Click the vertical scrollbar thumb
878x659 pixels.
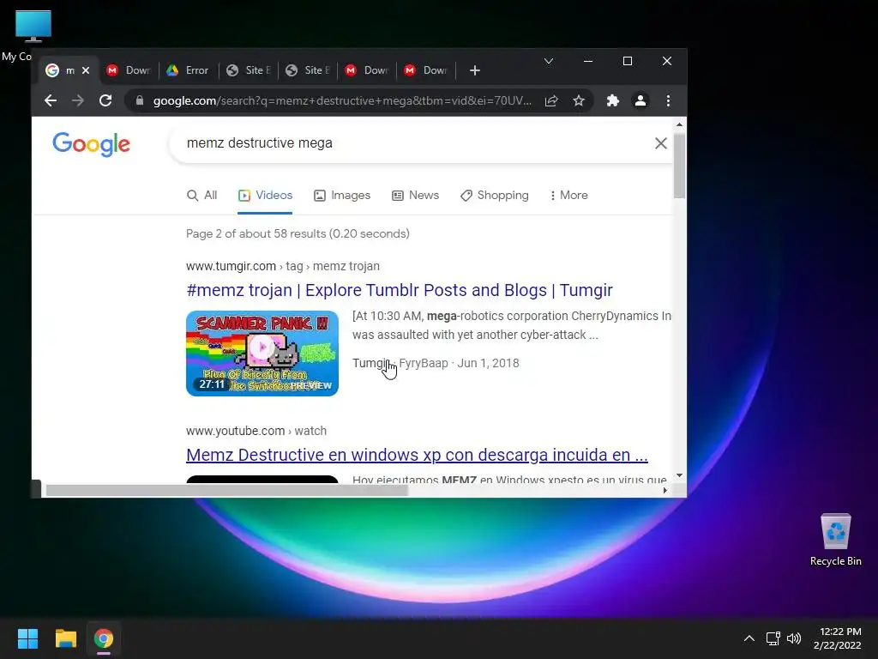coord(679,166)
